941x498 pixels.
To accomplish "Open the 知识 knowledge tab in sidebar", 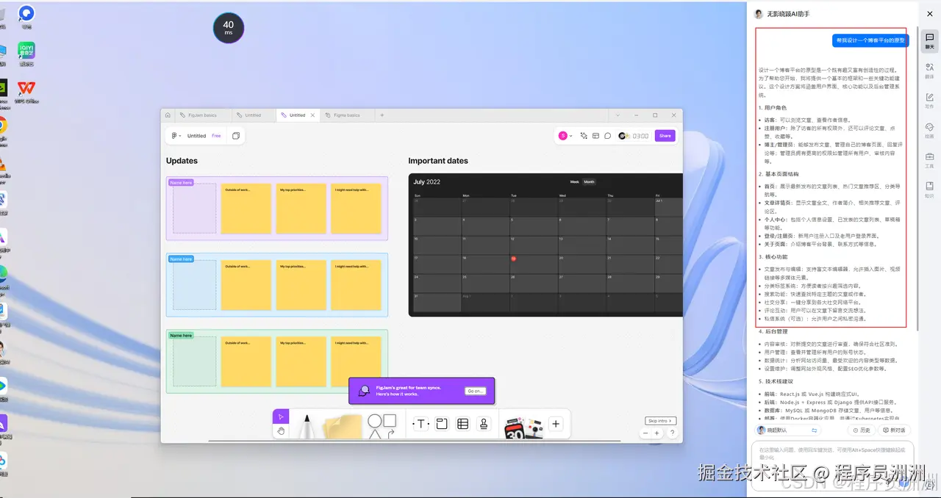I will pos(929,190).
